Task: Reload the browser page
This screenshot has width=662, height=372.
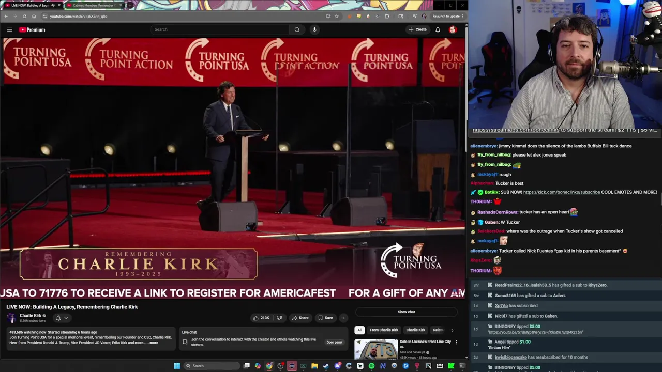Action: coord(24,16)
